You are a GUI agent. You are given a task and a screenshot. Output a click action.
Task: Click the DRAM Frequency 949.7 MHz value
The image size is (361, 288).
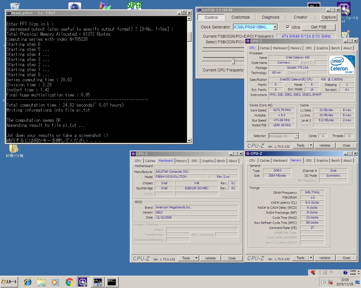(312, 192)
